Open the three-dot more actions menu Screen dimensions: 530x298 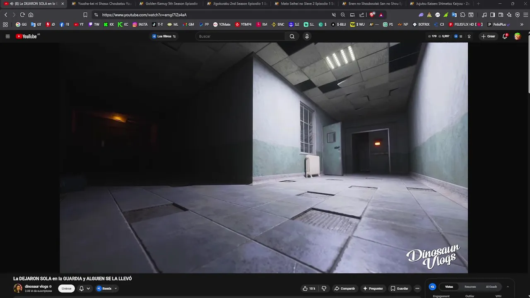[x=417, y=288]
